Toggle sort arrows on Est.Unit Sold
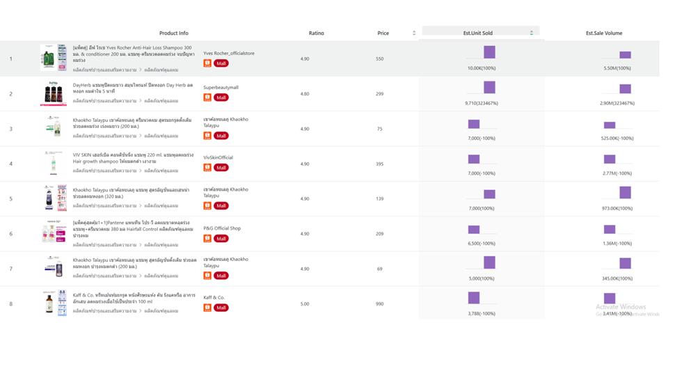Image resolution: width=675 pixels, height=371 pixels. coord(532,33)
